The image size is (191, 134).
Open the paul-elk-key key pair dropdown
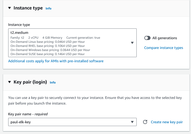coord(69,122)
